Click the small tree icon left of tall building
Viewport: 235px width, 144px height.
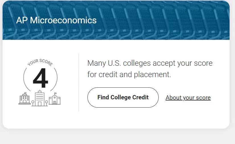click(x=33, y=103)
